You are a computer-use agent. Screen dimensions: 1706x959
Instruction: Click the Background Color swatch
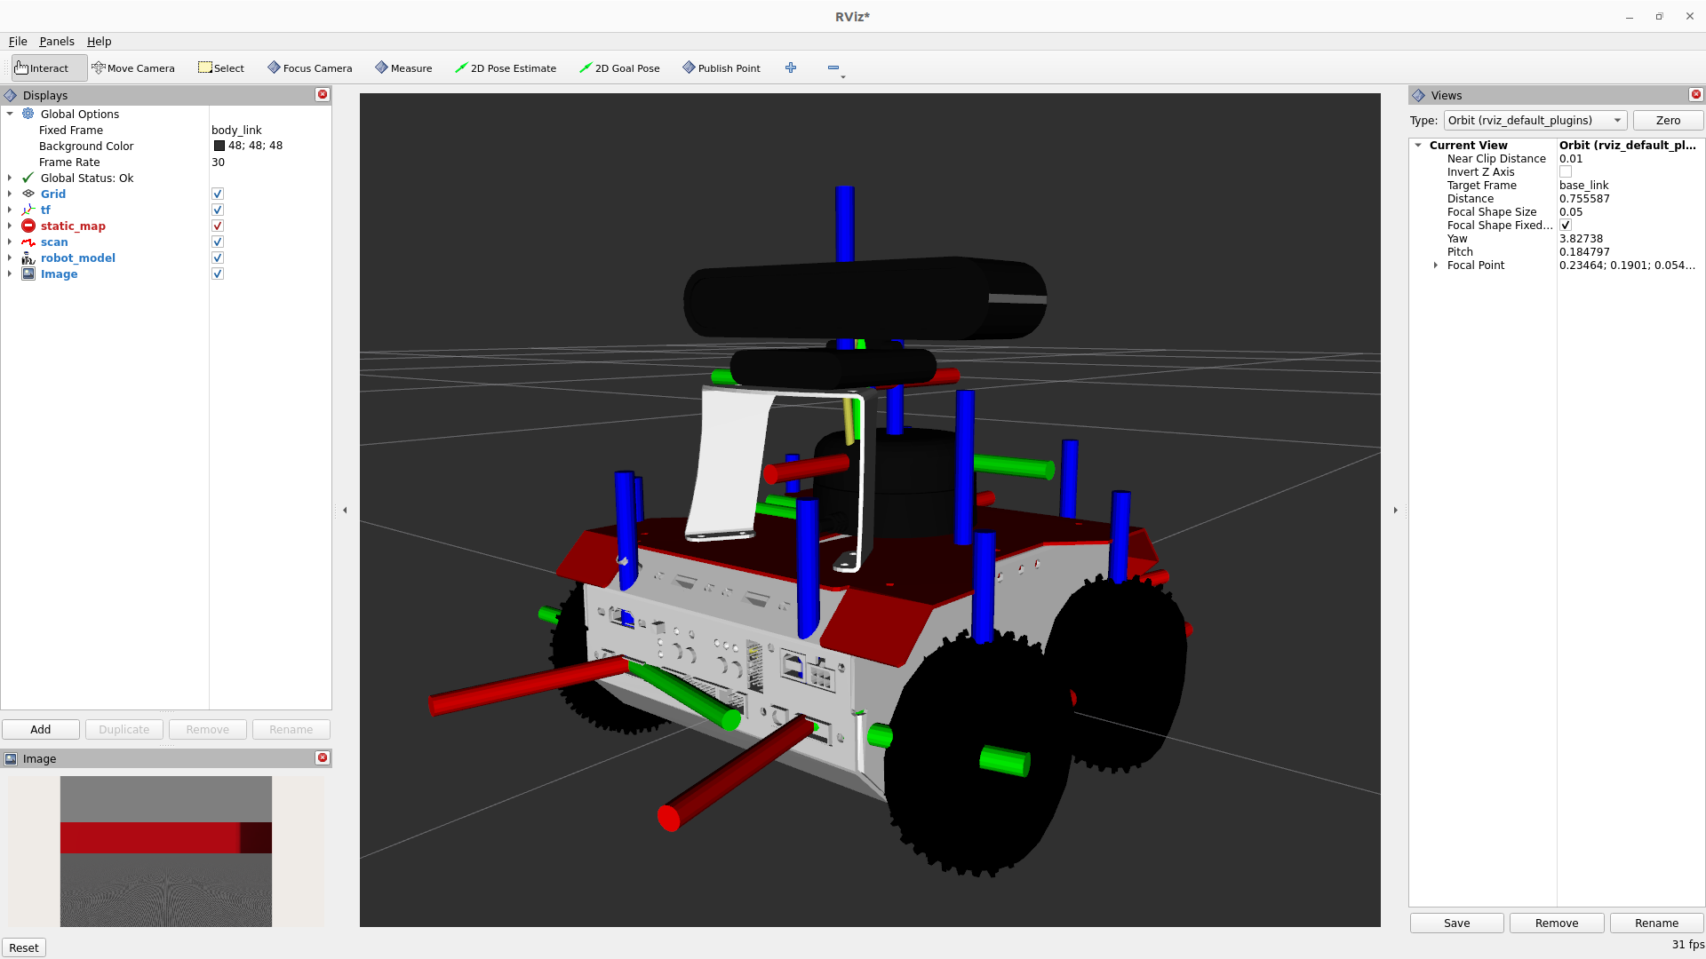219,147
